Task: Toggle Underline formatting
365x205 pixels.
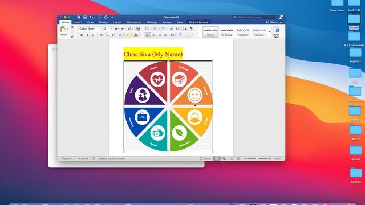Action: (93, 35)
